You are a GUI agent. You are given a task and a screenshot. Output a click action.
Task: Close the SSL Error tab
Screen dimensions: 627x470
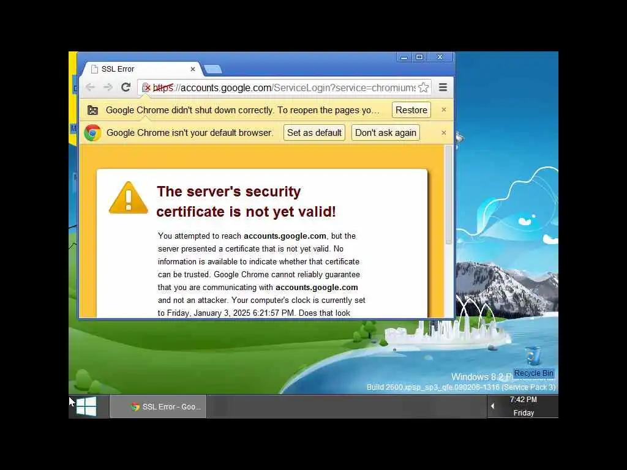pyautogui.click(x=193, y=69)
